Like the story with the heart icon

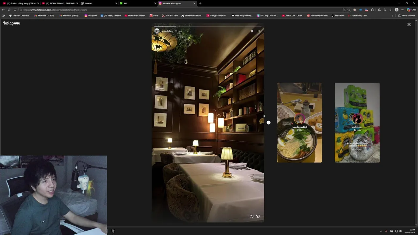(x=251, y=216)
